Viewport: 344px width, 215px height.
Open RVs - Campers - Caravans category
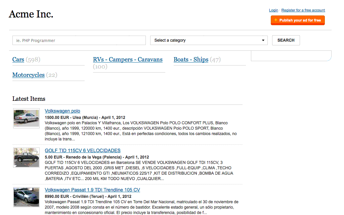point(128,59)
